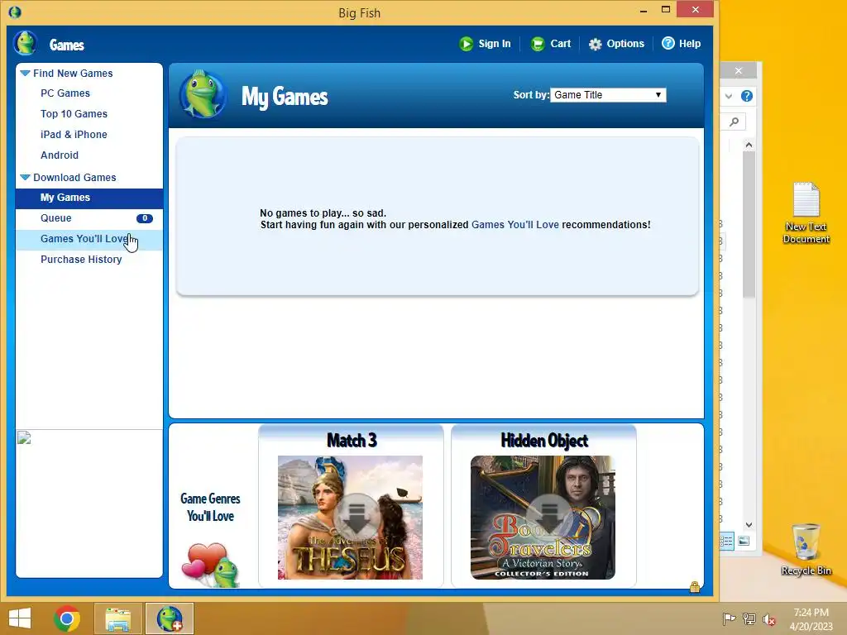The image size is (847, 635).
Task: Click the Options gear icon
Action: click(x=595, y=45)
